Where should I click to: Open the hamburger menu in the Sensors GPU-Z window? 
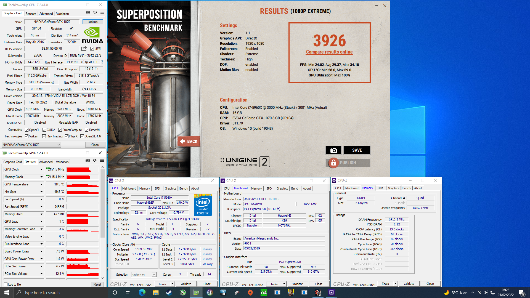102,160
